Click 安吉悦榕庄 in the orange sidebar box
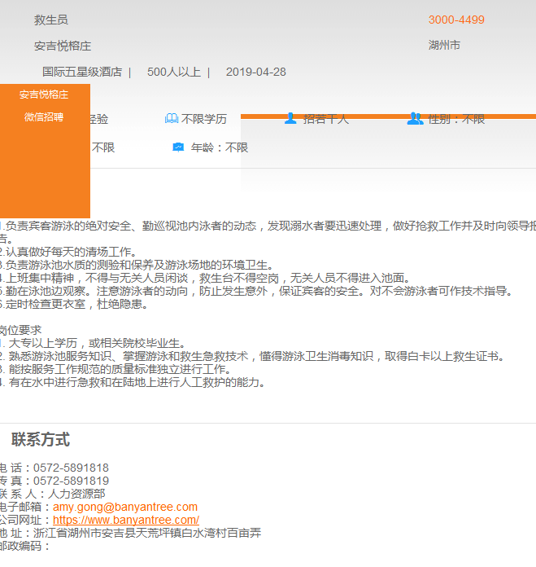 (x=44, y=94)
